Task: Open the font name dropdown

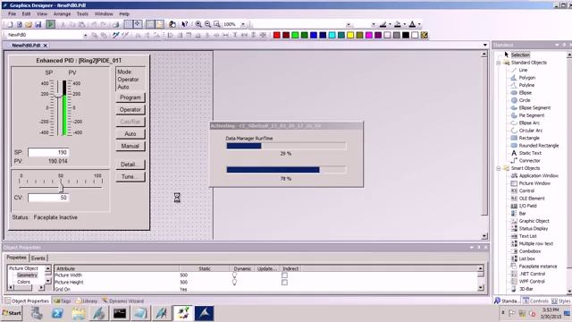Action: (349, 24)
